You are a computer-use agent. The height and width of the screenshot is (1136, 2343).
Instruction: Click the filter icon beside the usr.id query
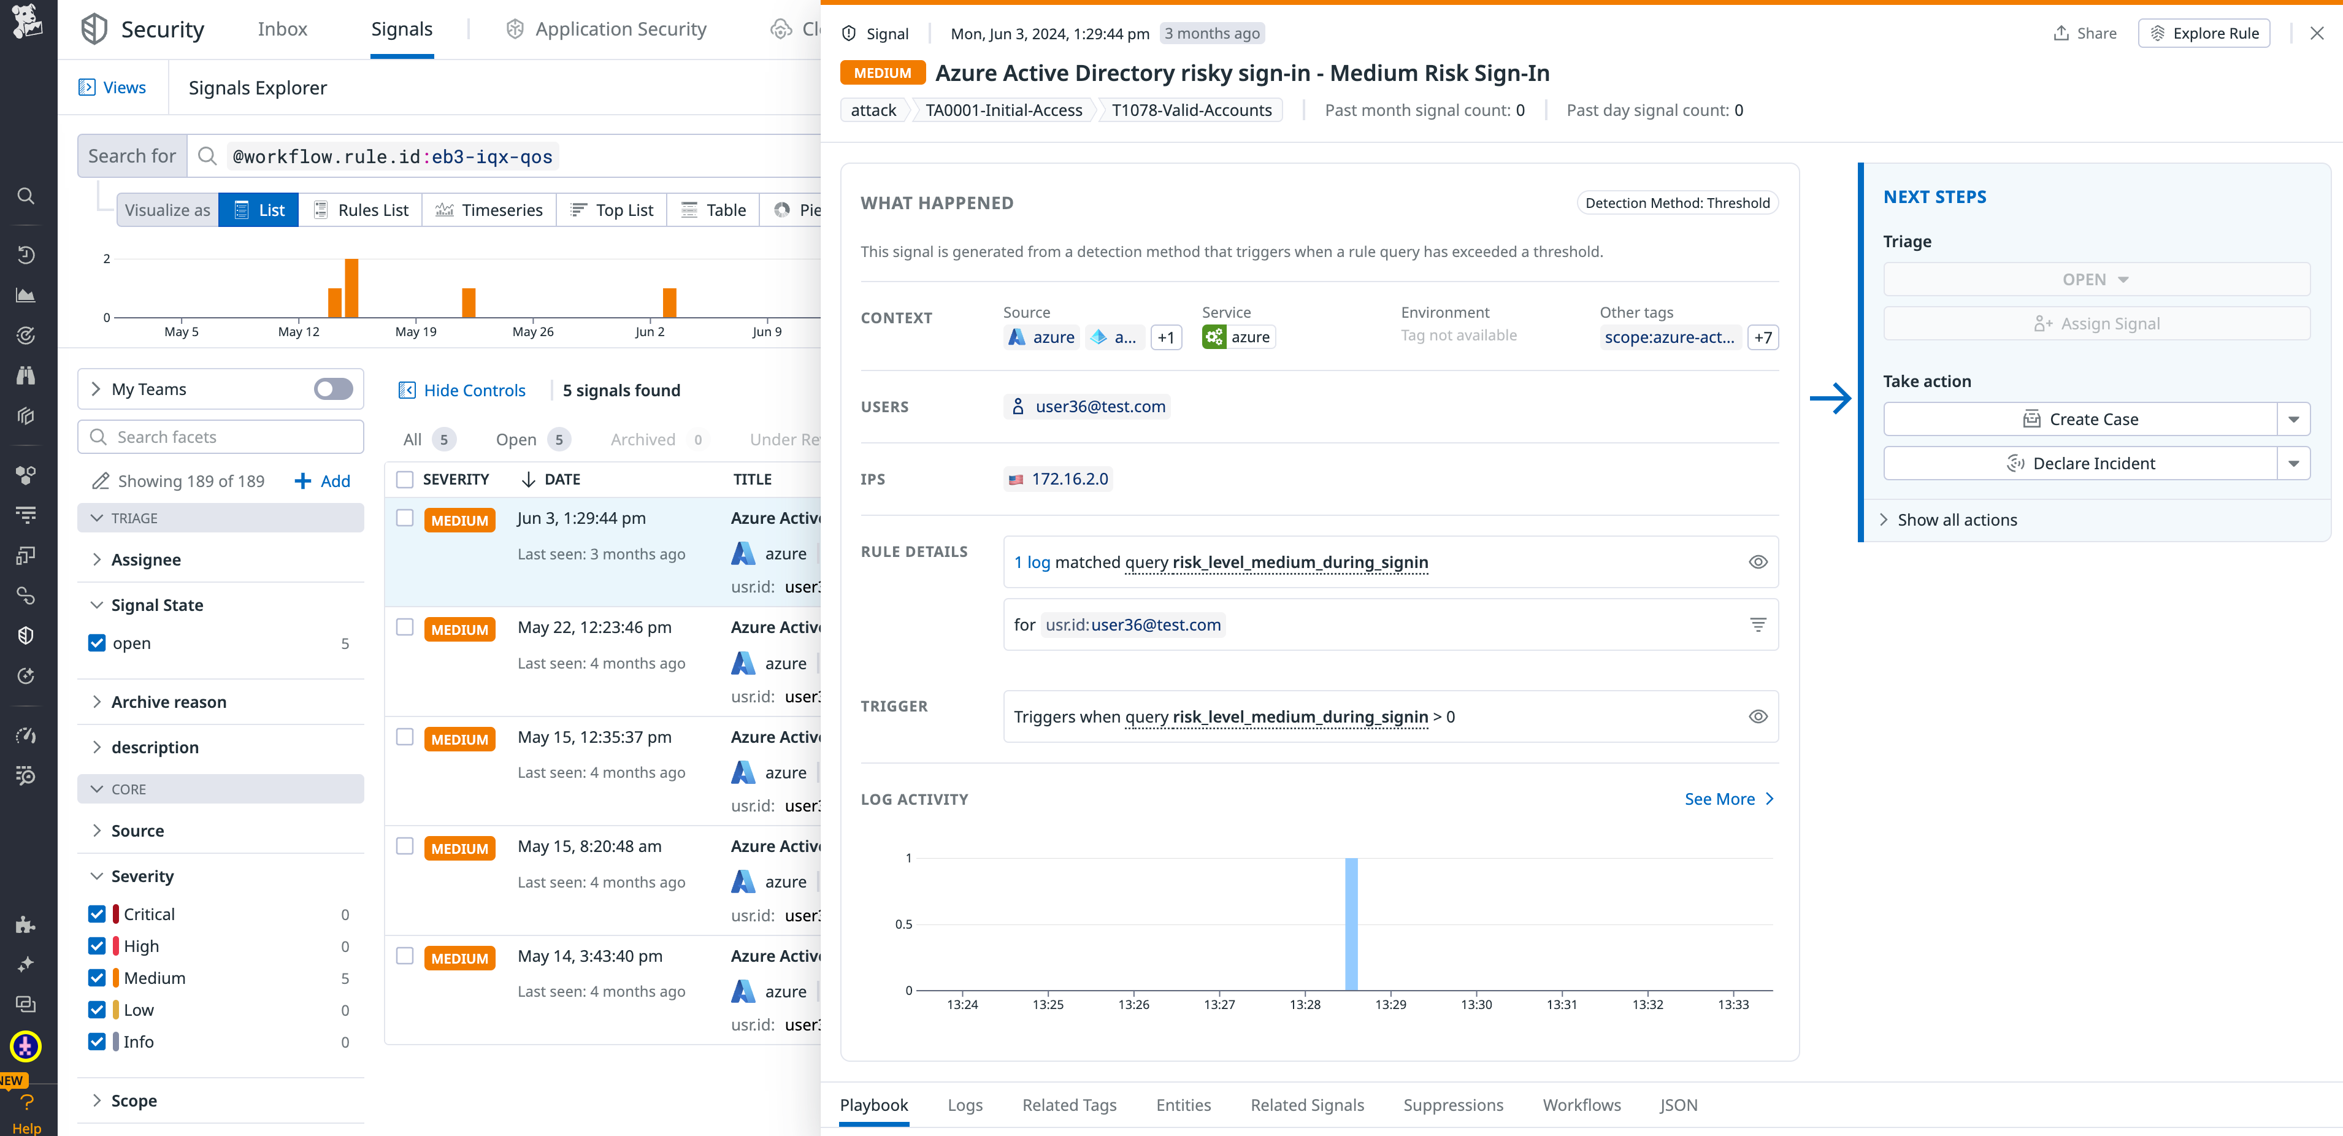1757,625
